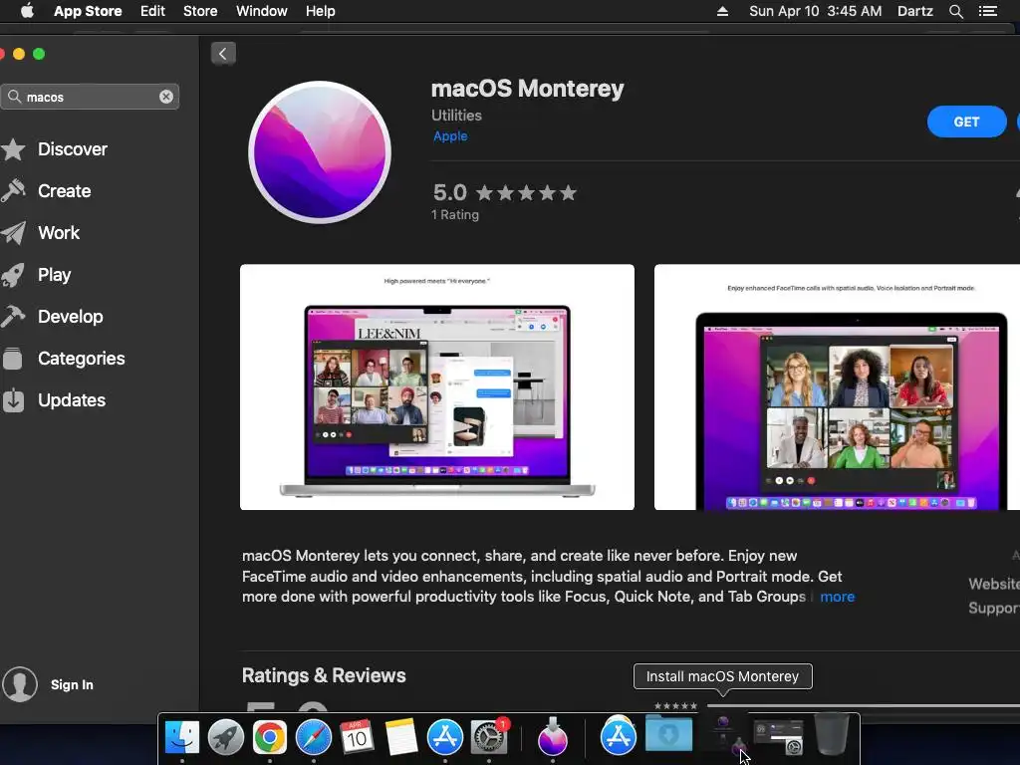Open Notes from the dock
Viewport: 1020px width, 765px height.
pos(400,737)
